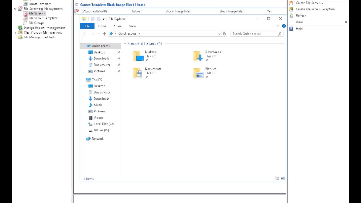
Task: Open pinned Documents under Quick access
Action: coord(102,65)
